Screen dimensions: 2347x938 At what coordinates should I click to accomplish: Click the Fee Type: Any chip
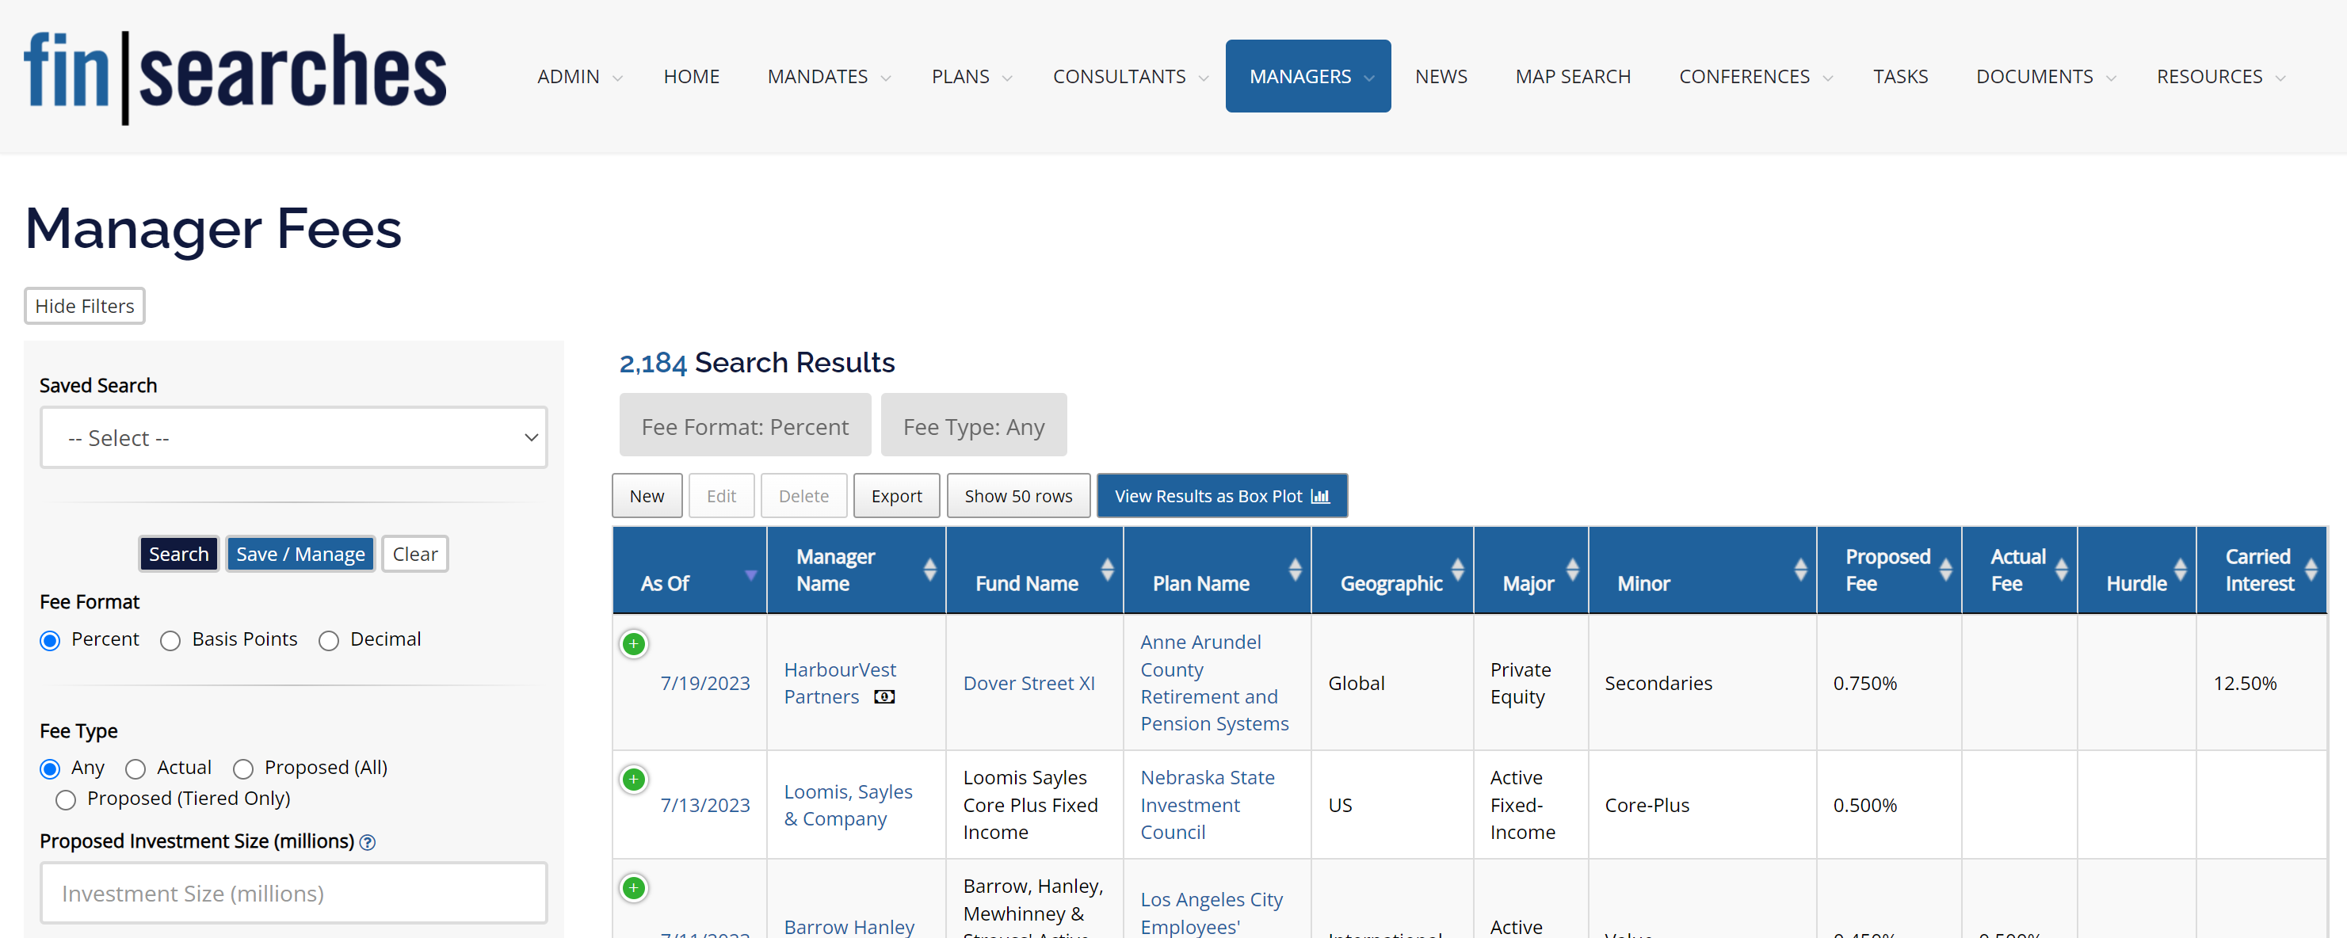click(x=974, y=426)
